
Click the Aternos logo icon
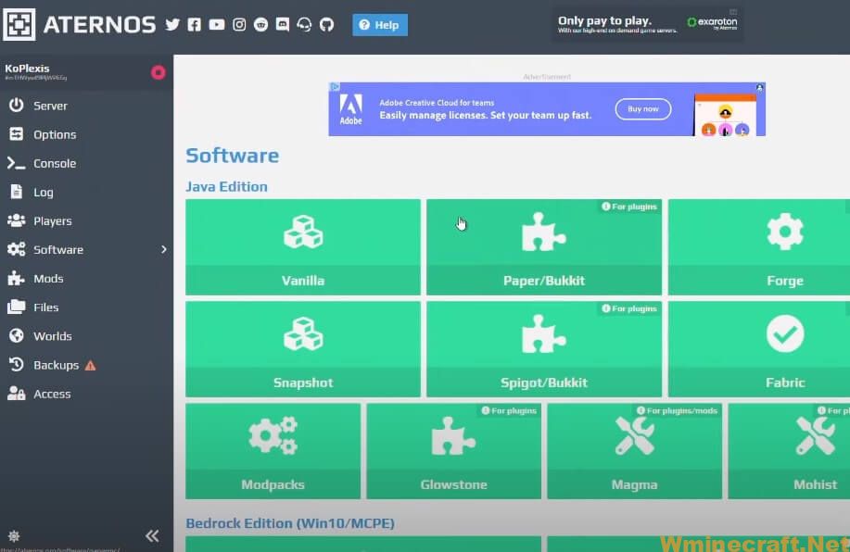pyautogui.click(x=19, y=24)
